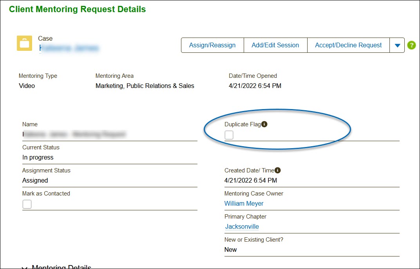The width and height of the screenshot is (420, 269).
Task: Check the Duplicate Flag checkbox
Action: (229, 135)
